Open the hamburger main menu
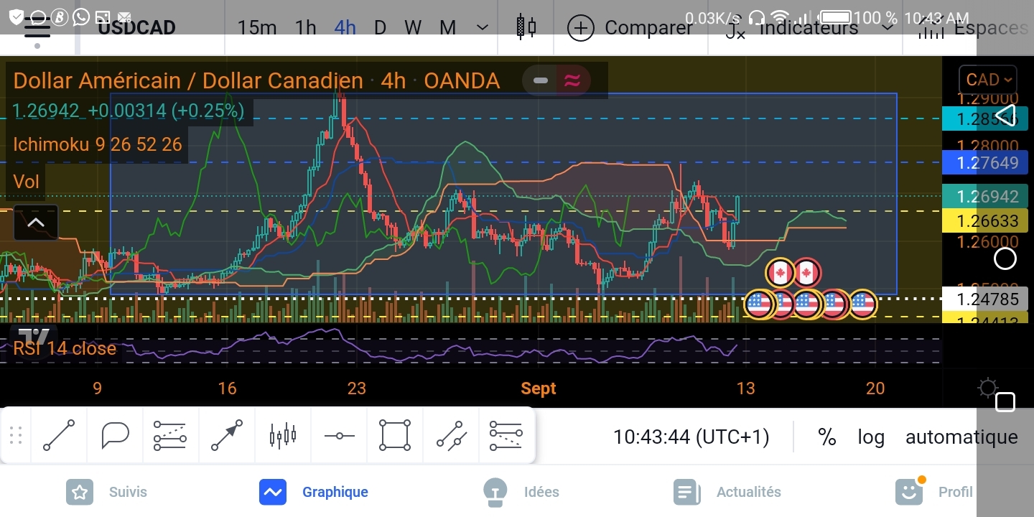 37,29
